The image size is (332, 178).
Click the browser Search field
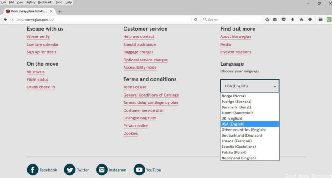point(232,20)
